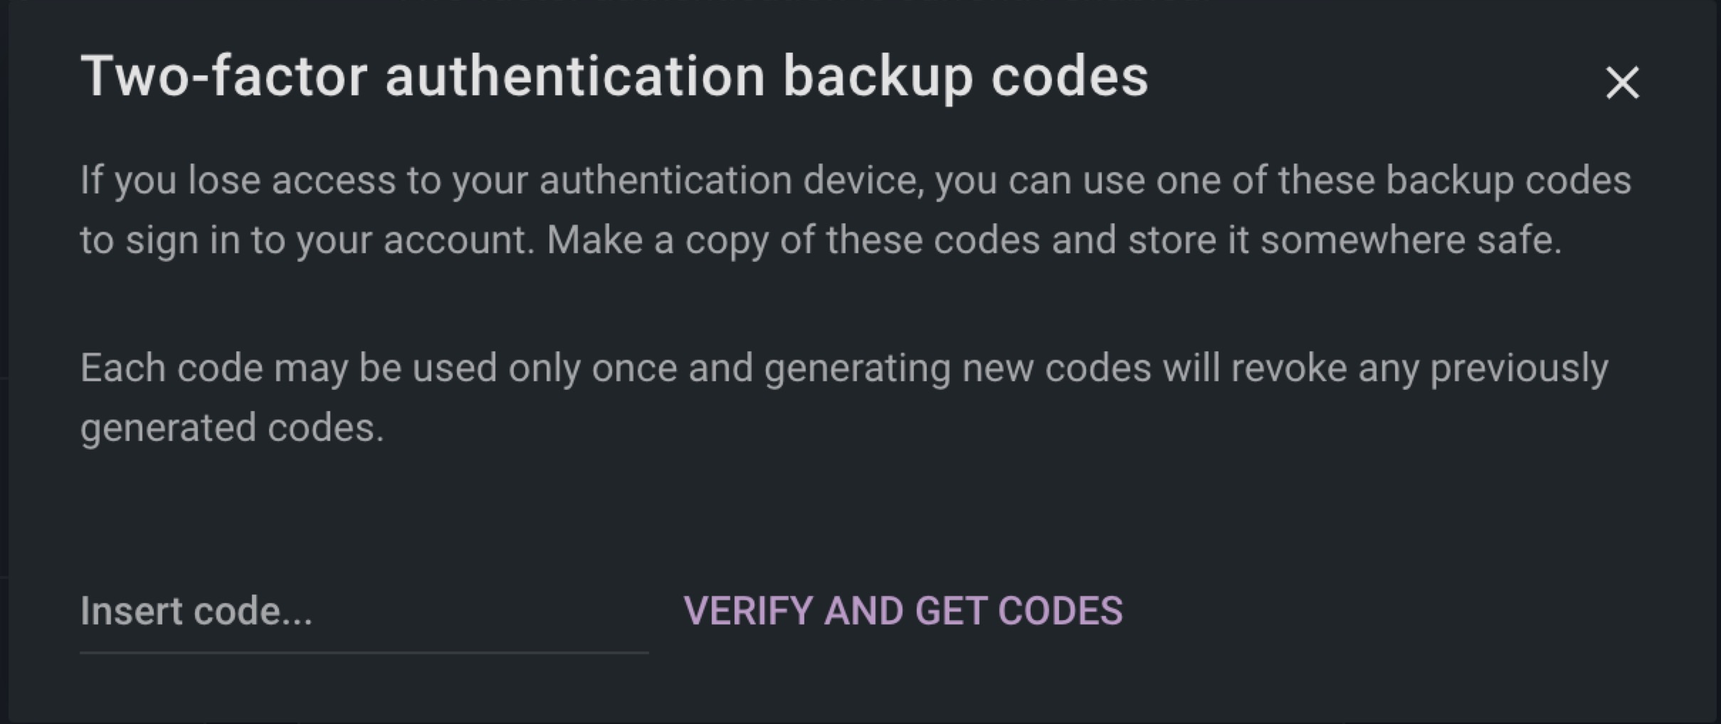Image resolution: width=1721 pixels, height=724 pixels.
Task: Close the backup codes dialog
Action: click(x=1622, y=82)
